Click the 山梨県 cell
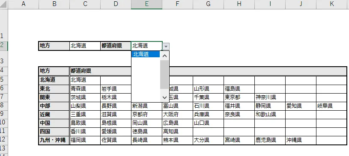Viewport: 349px width, 156px height. point(85,106)
